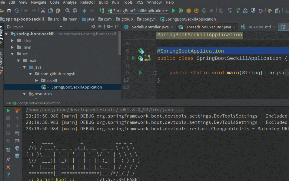289x181 pixels.
Task: Open the Refactor menu
Action: [88, 2]
